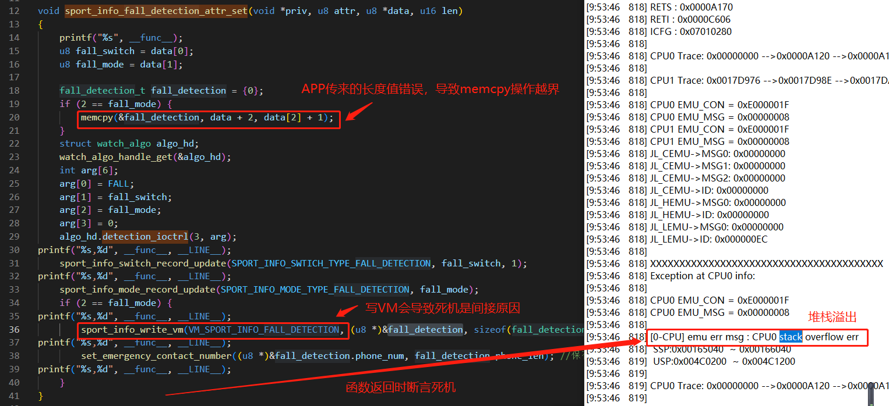Click the 'int arg[6]' declaration
This screenshot has width=889, height=406.
[89, 170]
